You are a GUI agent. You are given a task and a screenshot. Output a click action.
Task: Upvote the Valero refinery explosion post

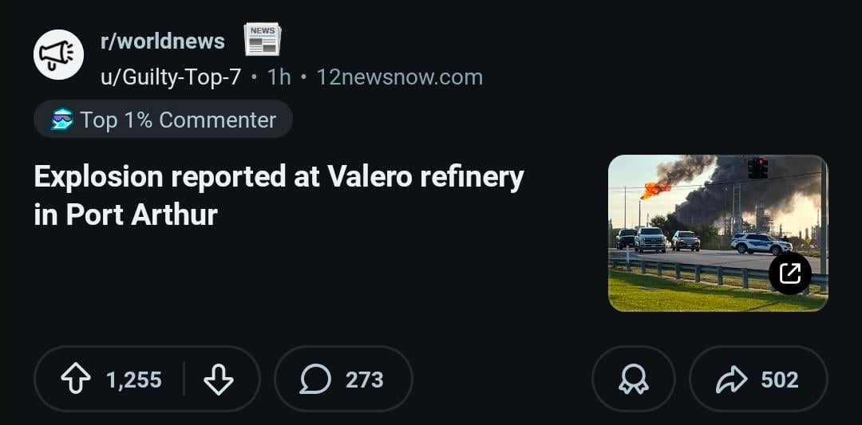coord(76,380)
